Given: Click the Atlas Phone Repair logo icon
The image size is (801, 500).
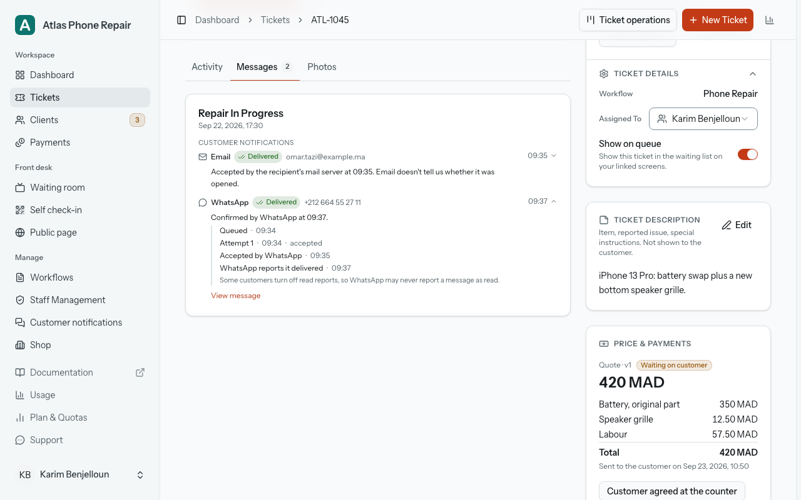Looking at the screenshot, I should (x=25, y=25).
